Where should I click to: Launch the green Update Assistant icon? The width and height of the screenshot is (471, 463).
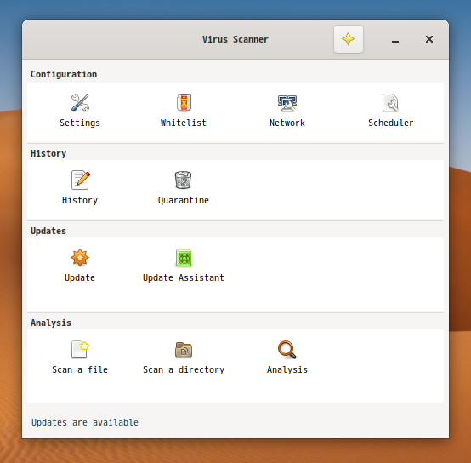coord(184,258)
